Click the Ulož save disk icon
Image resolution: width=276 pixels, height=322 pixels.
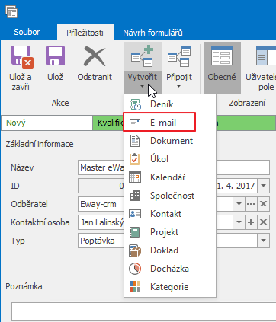click(x=55, y=56)
